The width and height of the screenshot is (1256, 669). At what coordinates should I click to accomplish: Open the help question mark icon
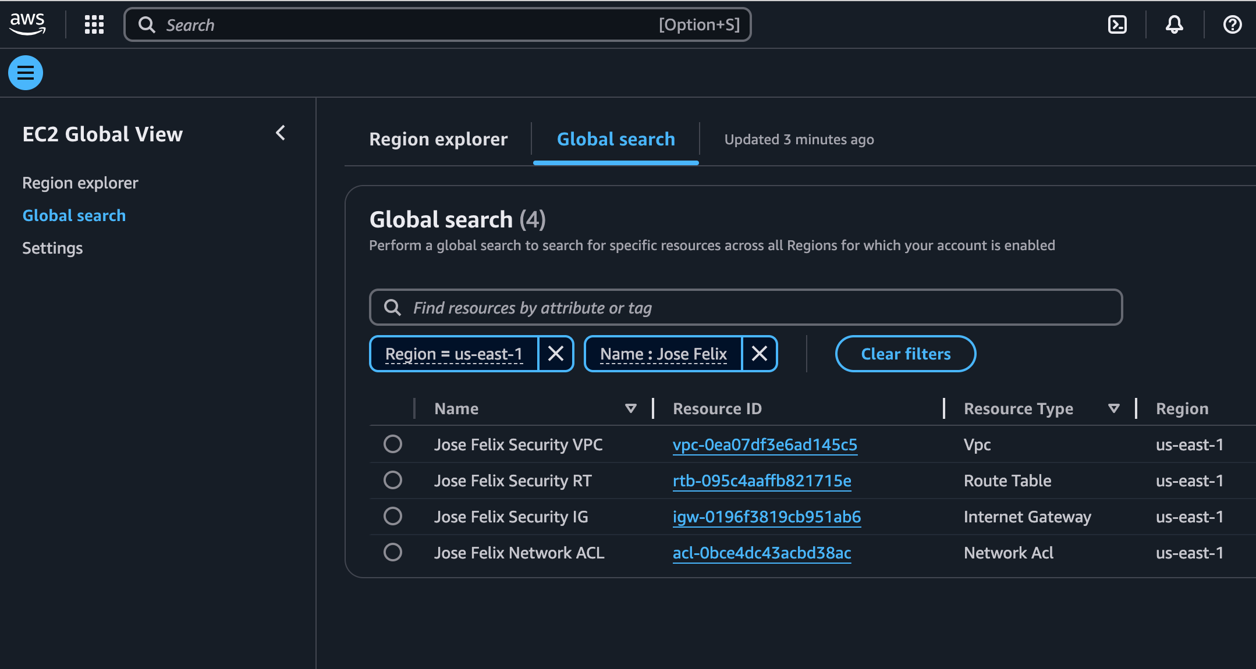1233,24
